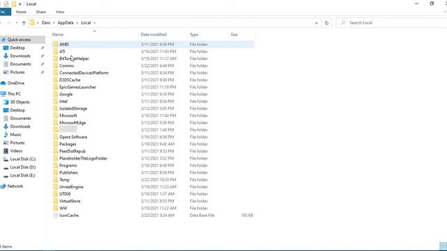Click the Packages folder icon
This screenshot has height=251, width=447.
click(x=55, y=144)
